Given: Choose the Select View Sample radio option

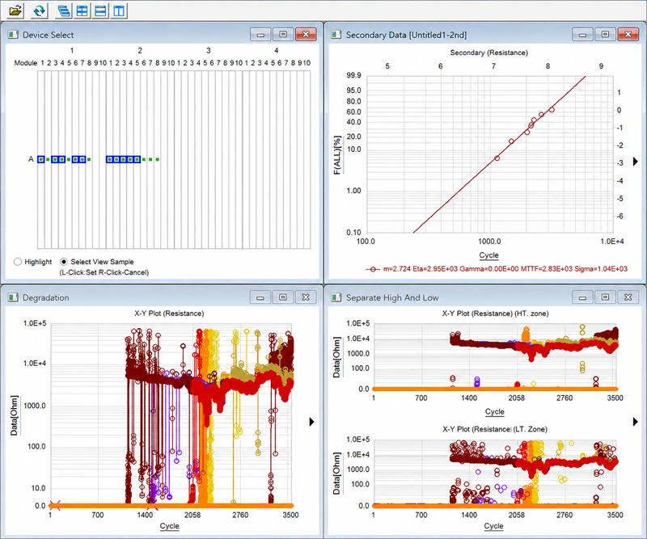Looking at the screenshot, I should click(x=64, y=262).
